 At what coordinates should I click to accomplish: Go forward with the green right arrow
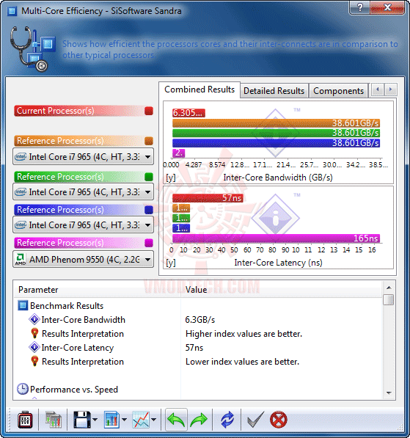(x=199, y=419)
